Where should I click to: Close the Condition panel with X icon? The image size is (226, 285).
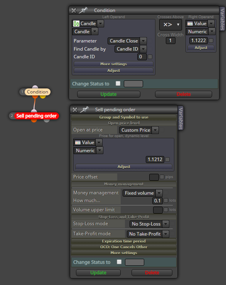coord(74,10)
